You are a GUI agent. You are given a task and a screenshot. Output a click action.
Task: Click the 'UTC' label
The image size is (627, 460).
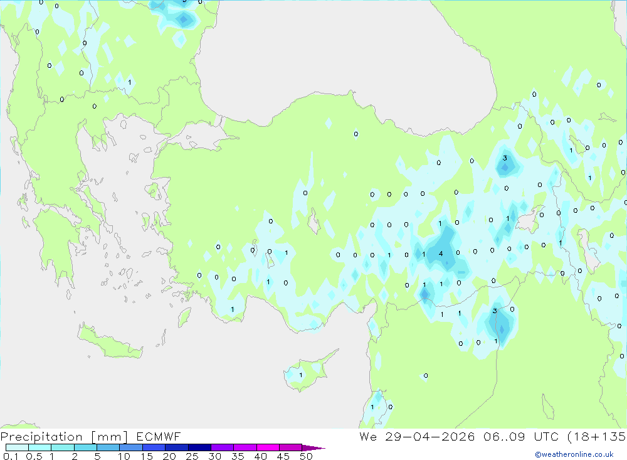[x=546, y=436]
